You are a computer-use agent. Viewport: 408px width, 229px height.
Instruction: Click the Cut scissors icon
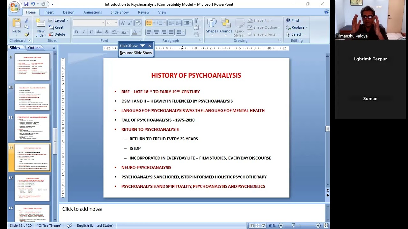(x=27, y=20)
